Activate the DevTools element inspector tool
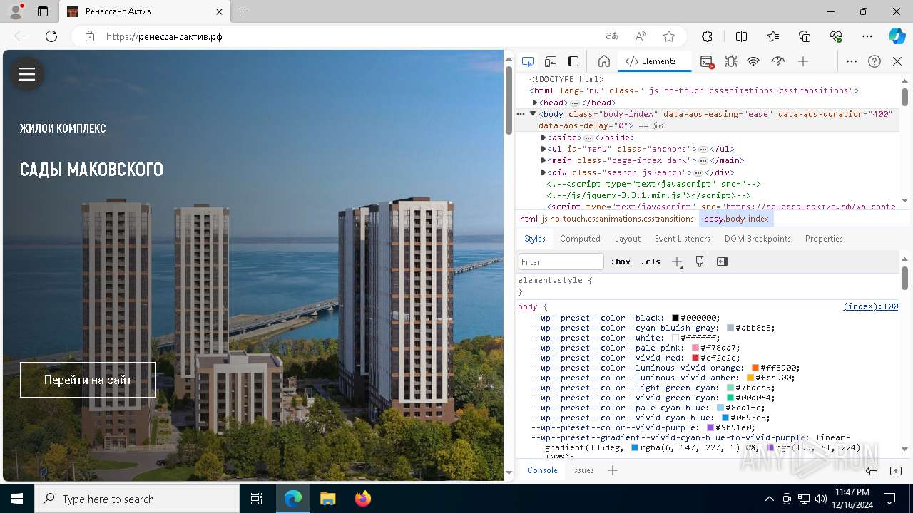The height and width of the screenshot is (513, 913). click(528, 61)
